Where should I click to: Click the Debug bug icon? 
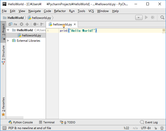point(153,18)
